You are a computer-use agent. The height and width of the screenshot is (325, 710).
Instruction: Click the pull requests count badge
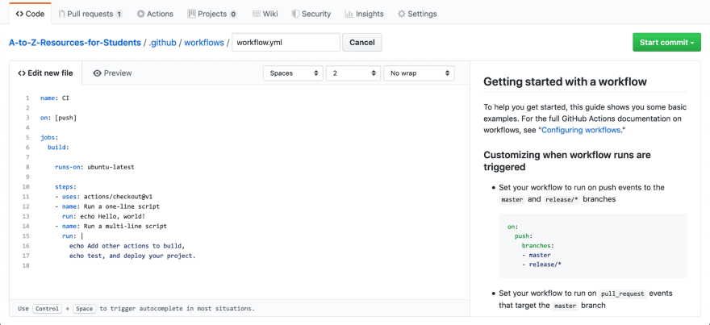pos(119,14)
